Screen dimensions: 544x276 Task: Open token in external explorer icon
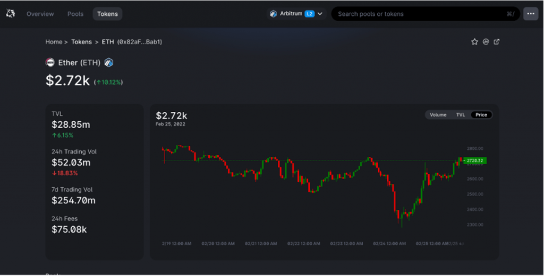tap(497, 42)
